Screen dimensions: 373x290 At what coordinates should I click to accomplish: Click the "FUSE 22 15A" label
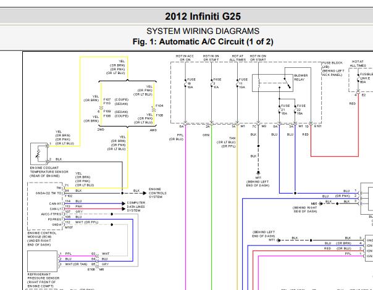301,110
